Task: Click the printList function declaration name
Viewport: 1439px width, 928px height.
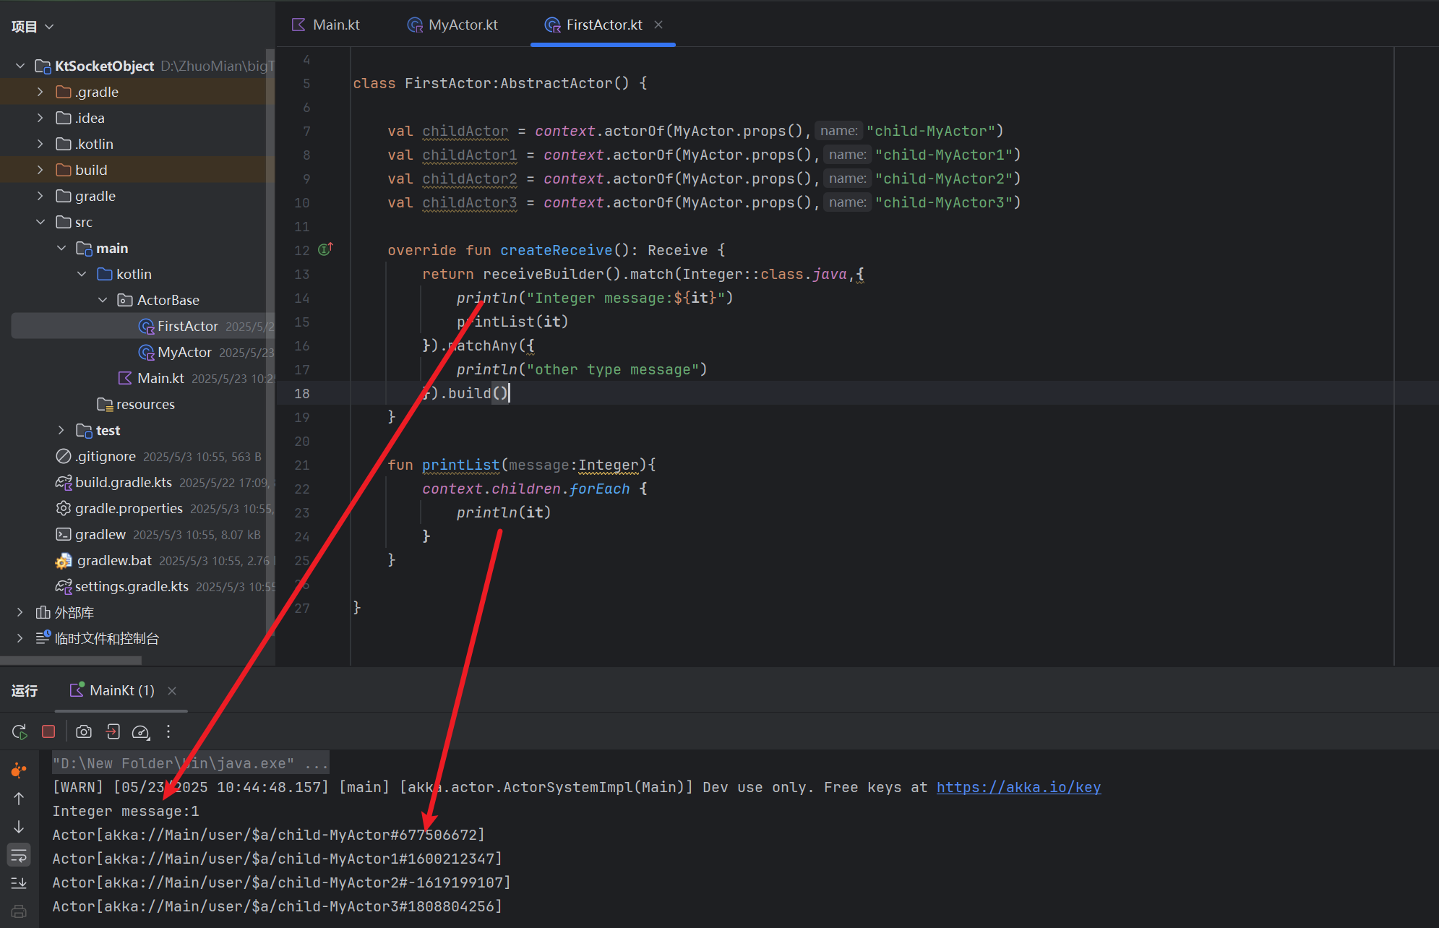Action: (460, 465)
